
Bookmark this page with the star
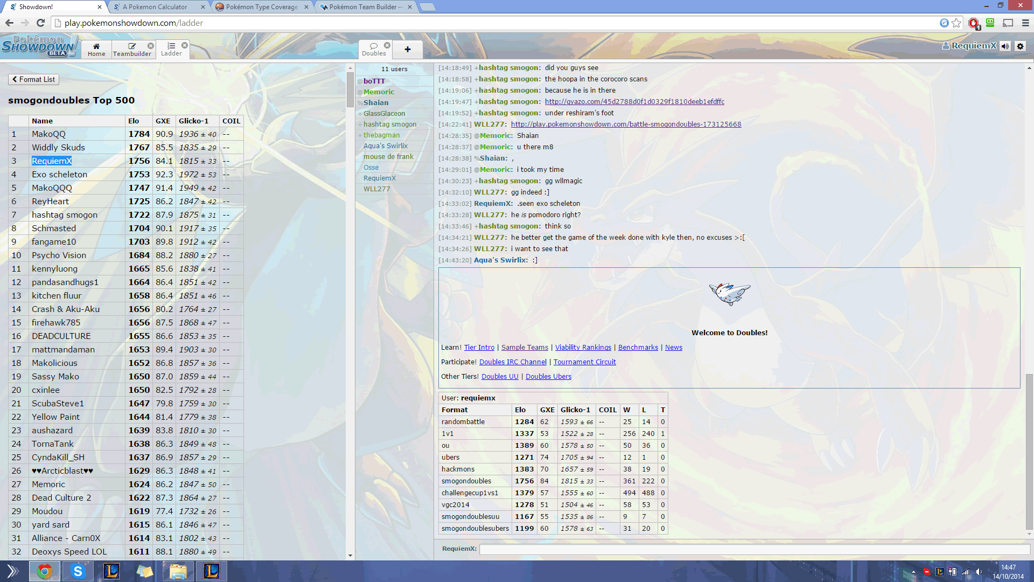(956, 23)
